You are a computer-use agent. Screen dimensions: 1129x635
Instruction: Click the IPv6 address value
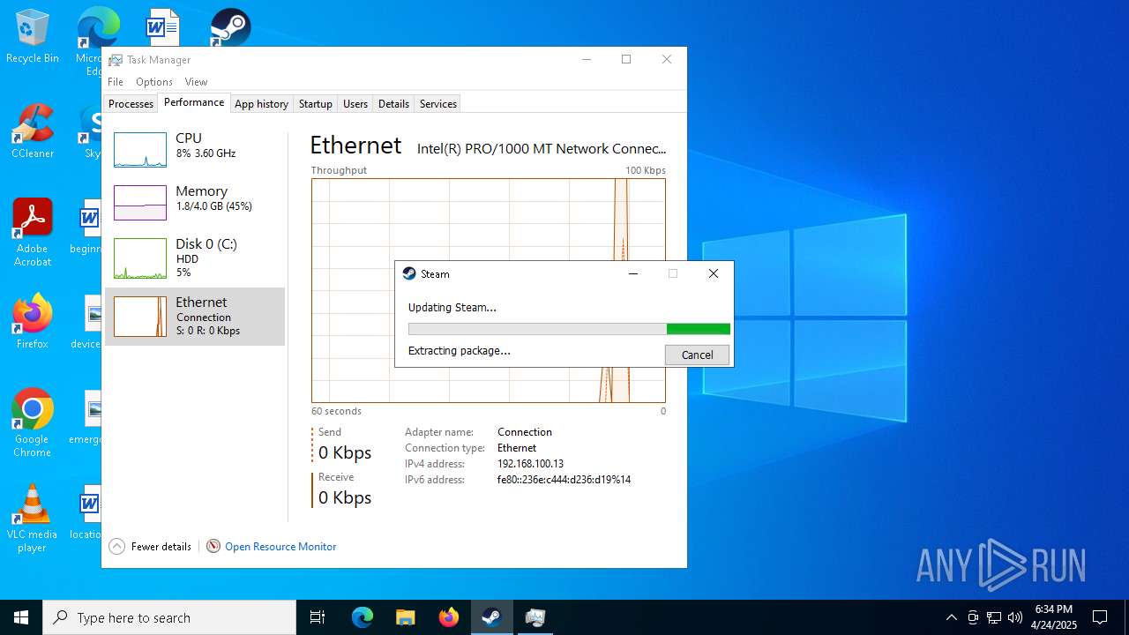564,480
